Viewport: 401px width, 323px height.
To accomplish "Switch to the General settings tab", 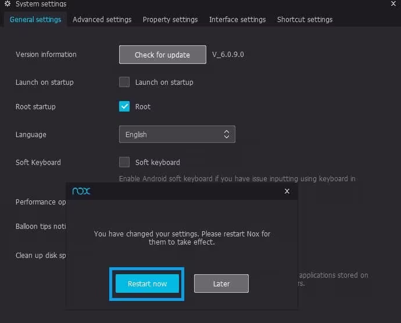I will coord(35,19).
